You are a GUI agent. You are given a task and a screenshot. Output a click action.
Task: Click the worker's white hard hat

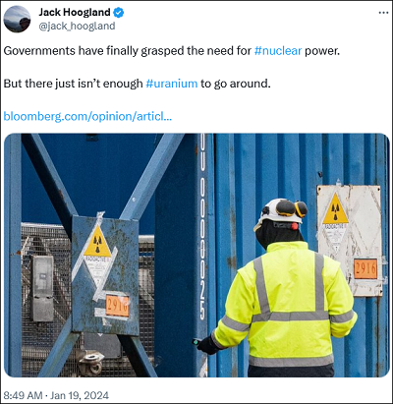(x=279, y=211)
